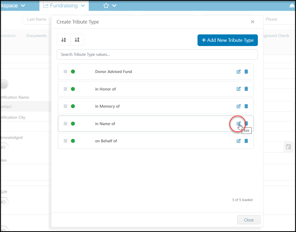This screenshot has width=296, height=232.
Task: Click Add New Tribute Type button
Action: point(228,40)
